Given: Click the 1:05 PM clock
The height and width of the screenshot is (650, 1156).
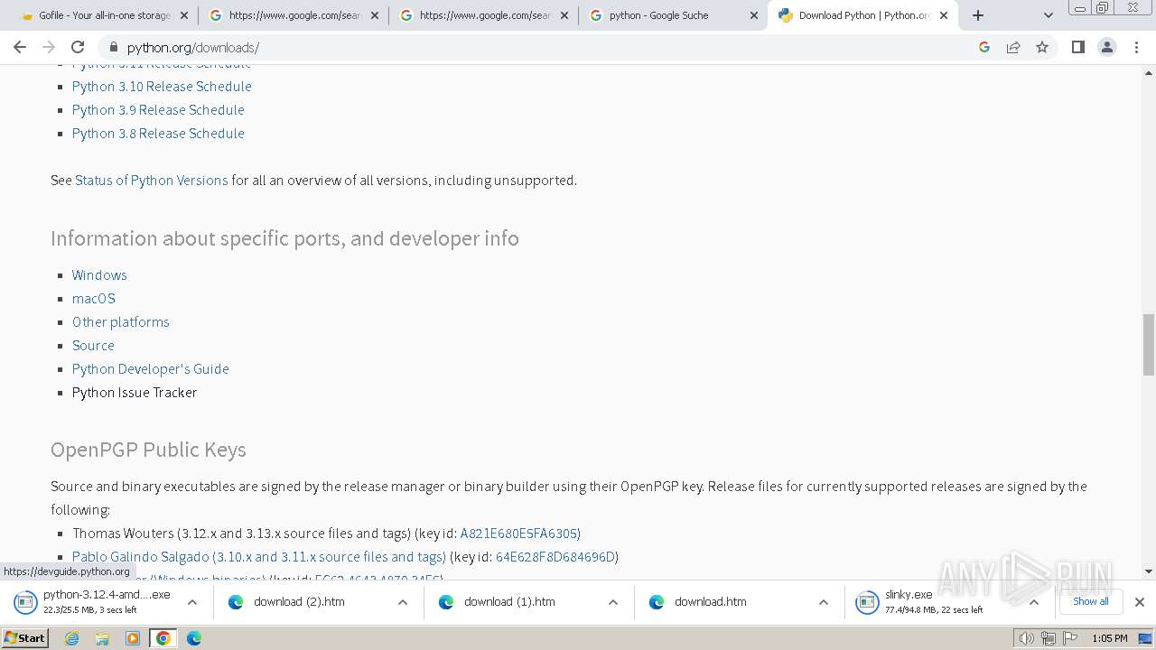Looking at the screenshot, I should (1110, 638).
